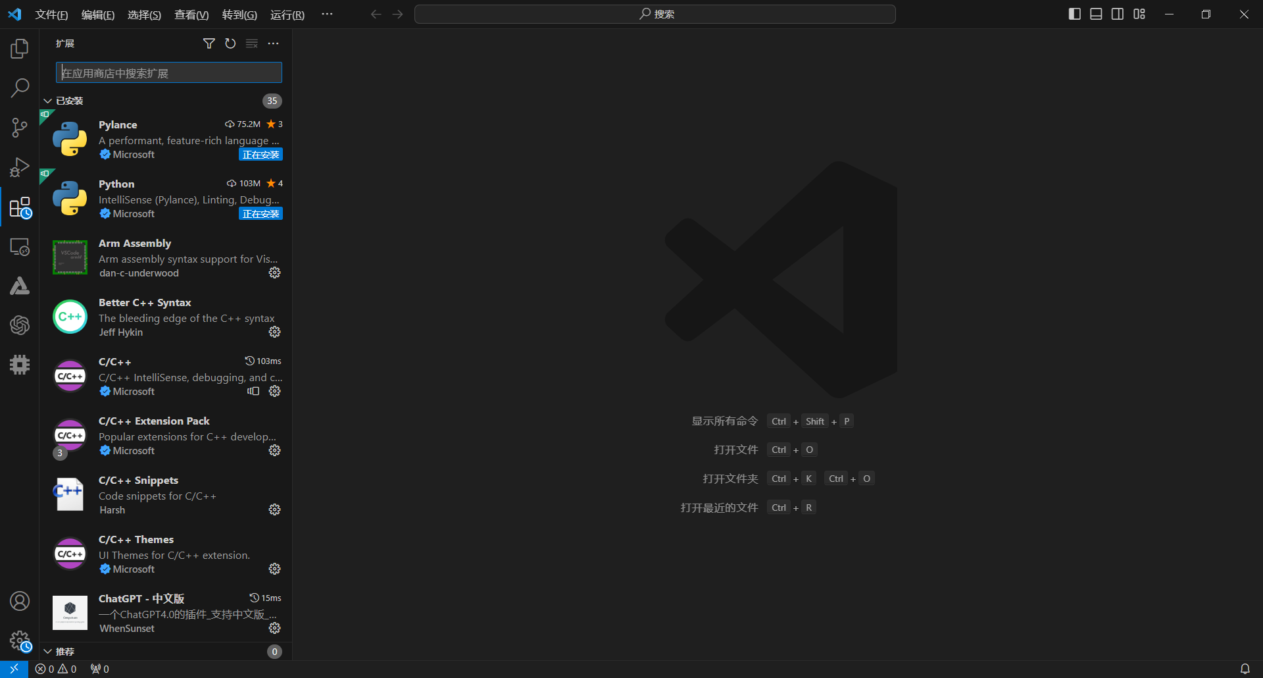This screenshot has height=678, width=1263.
Task: Open extensions views and more actions menu
Action: tap(274, 43)
